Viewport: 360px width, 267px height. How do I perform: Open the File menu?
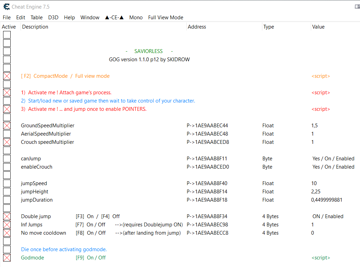pyautogui.click(x=7, y=18)
